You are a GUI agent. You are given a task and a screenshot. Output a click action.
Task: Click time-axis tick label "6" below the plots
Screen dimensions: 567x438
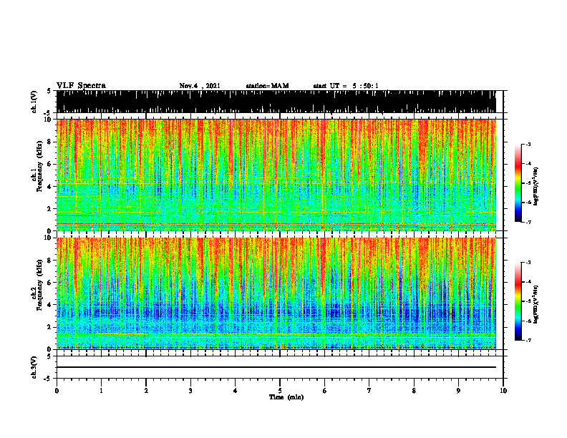(325, 391)
